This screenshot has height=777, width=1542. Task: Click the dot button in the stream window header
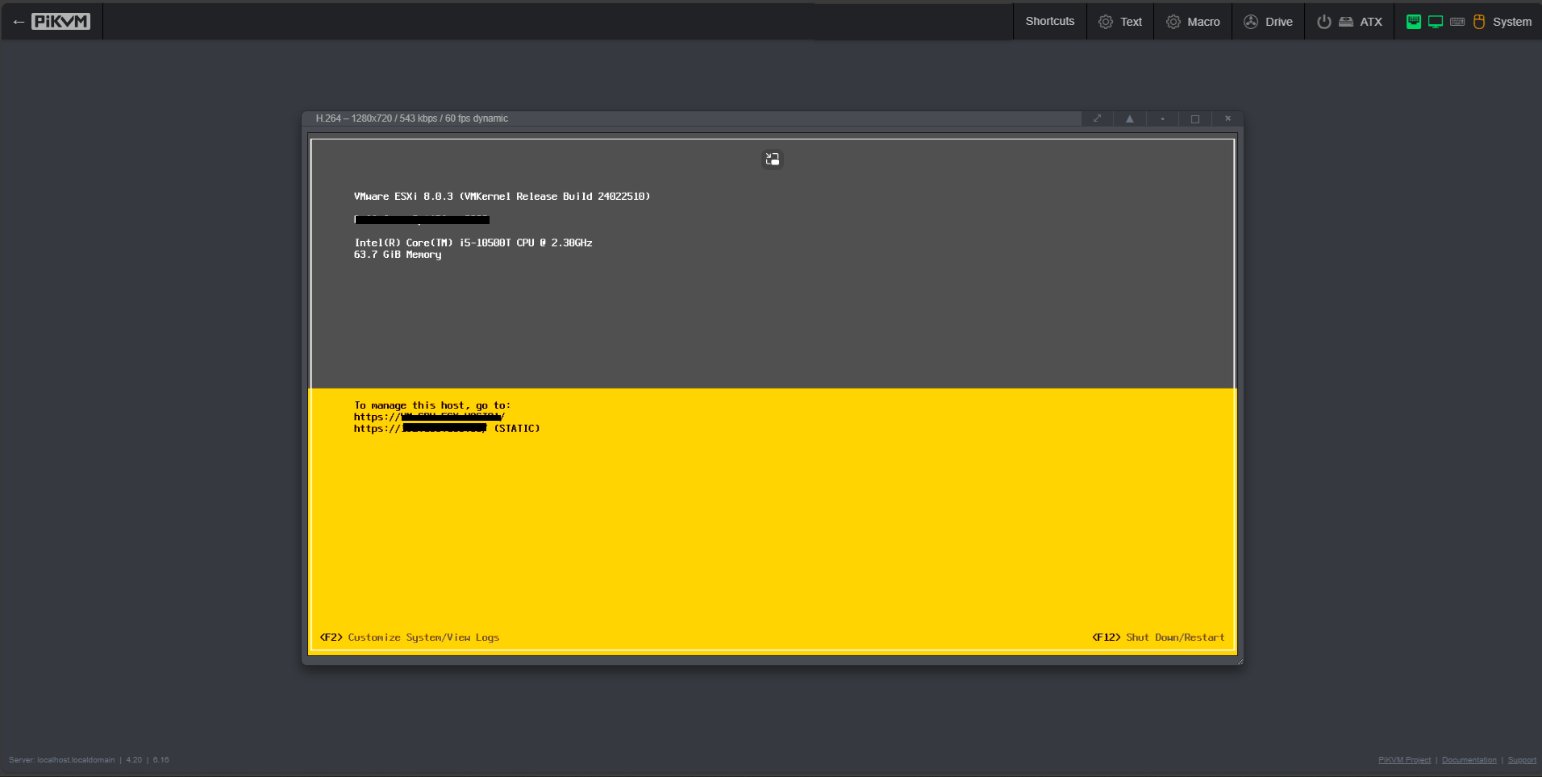[1162, 118]
